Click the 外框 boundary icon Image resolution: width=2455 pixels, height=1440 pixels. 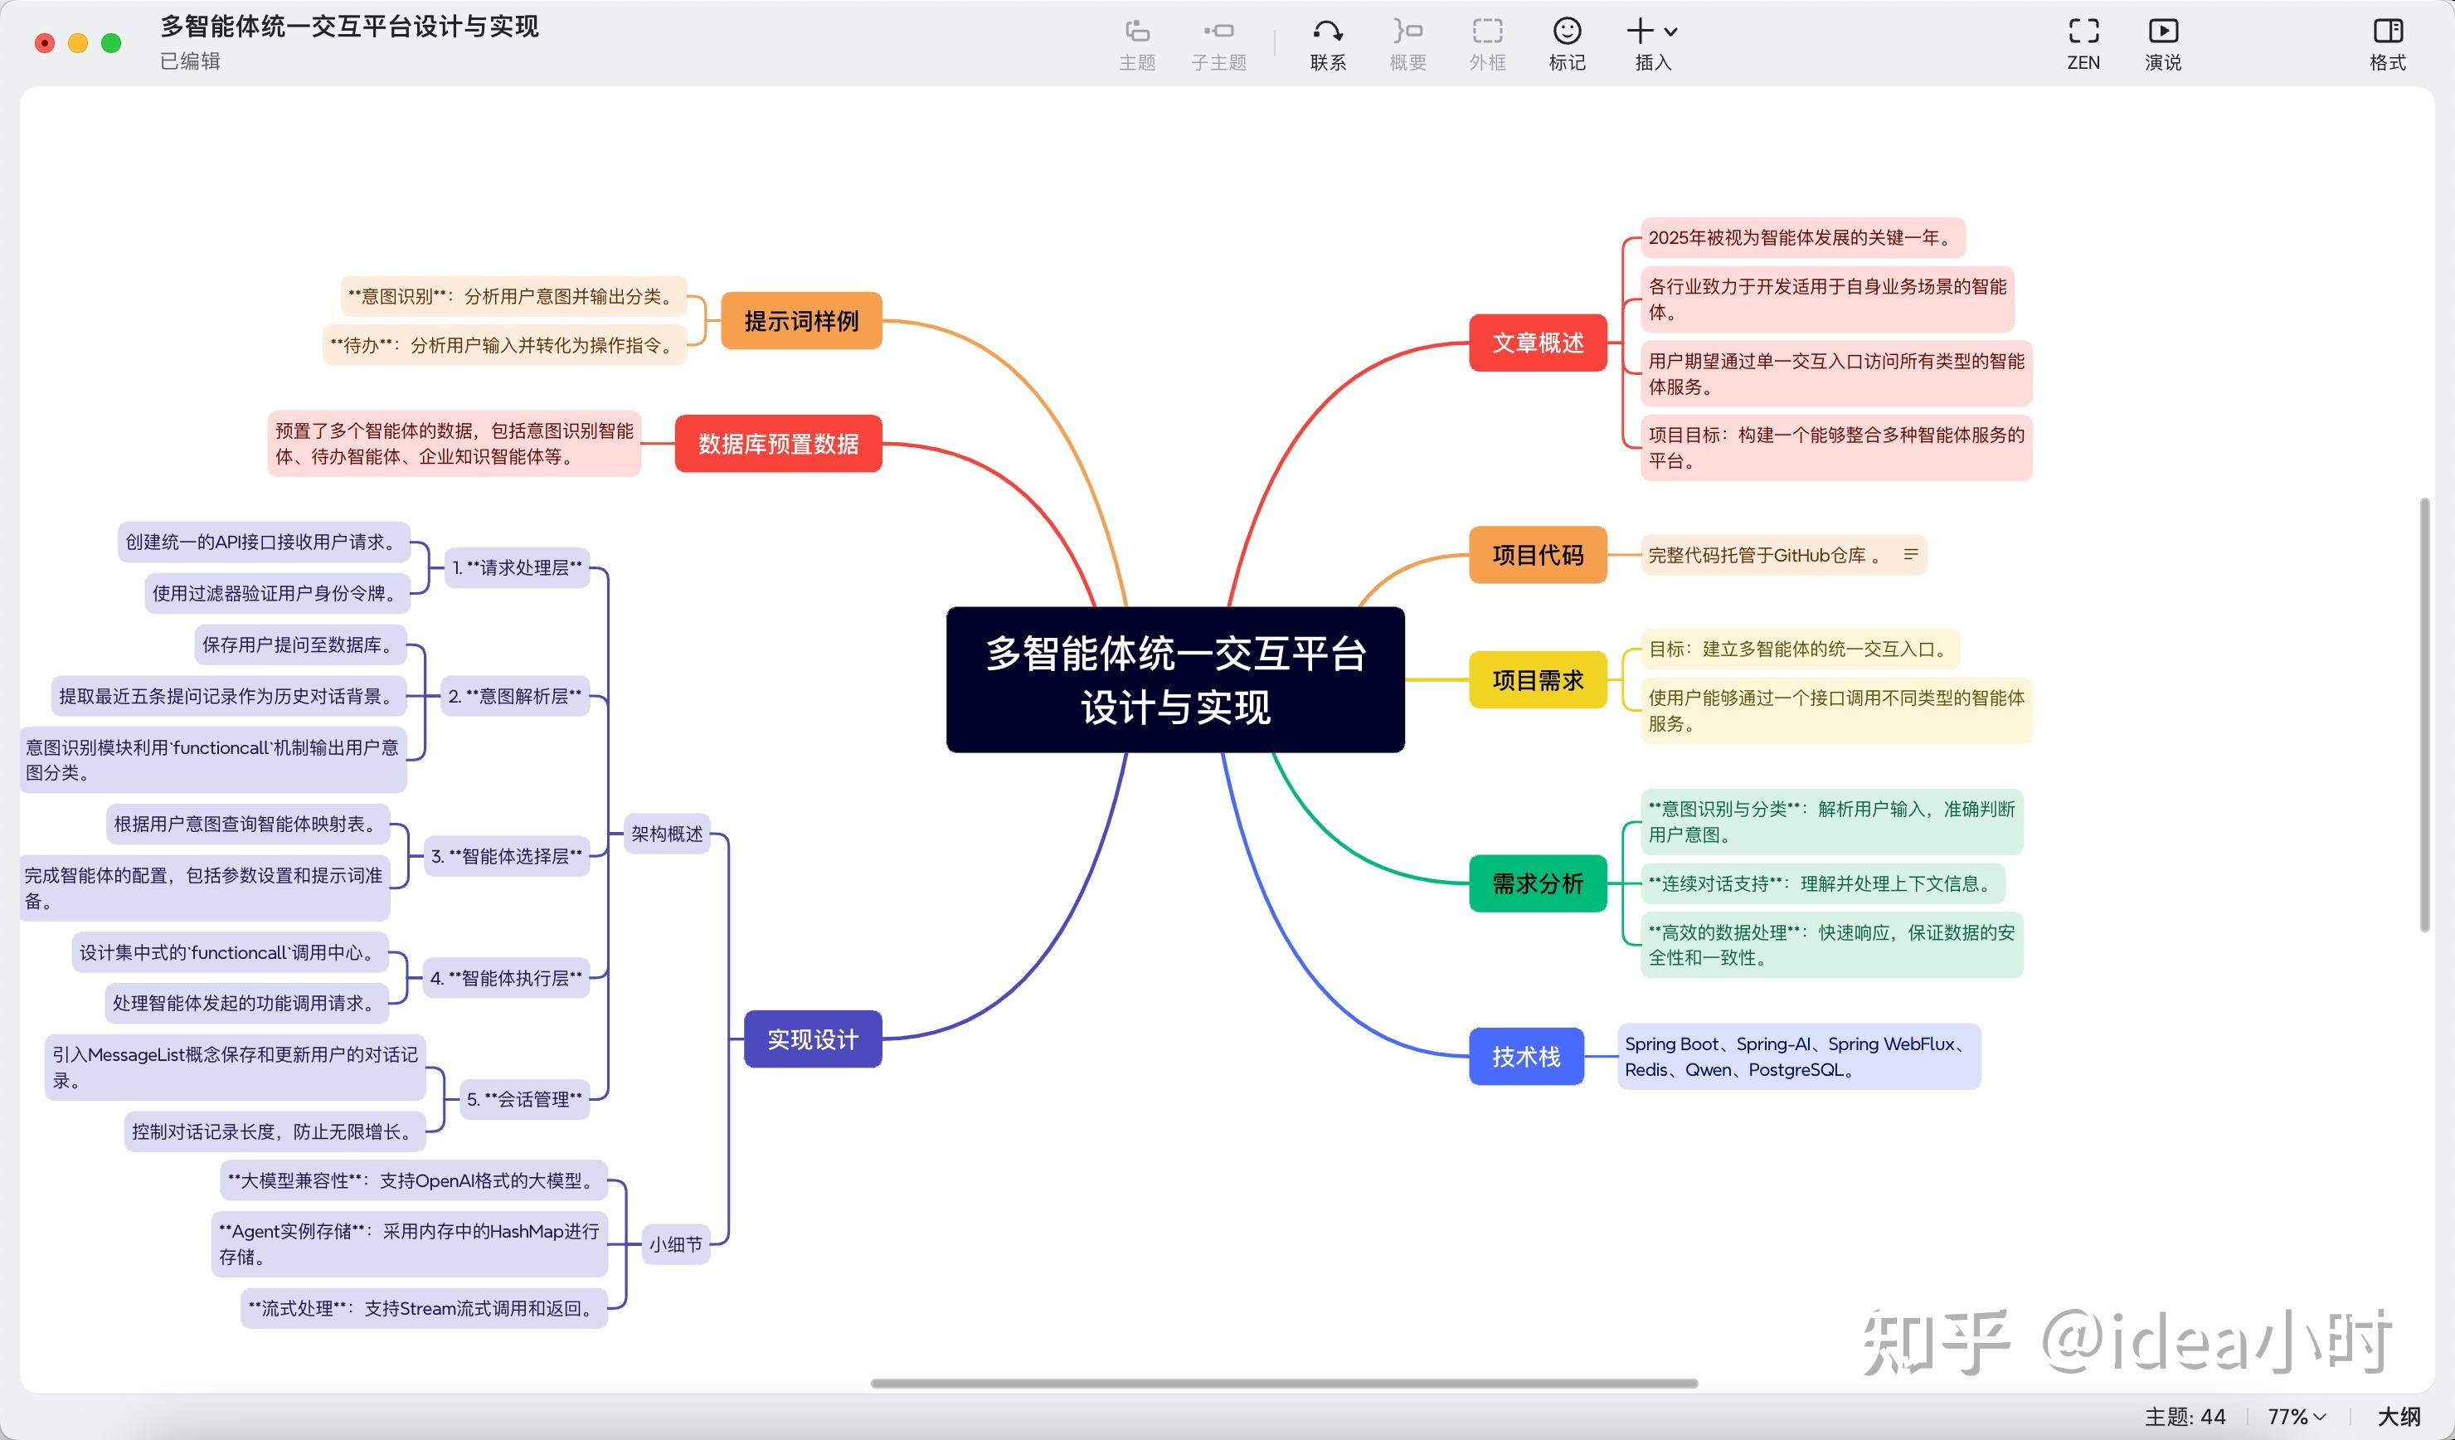(1486, 32)
